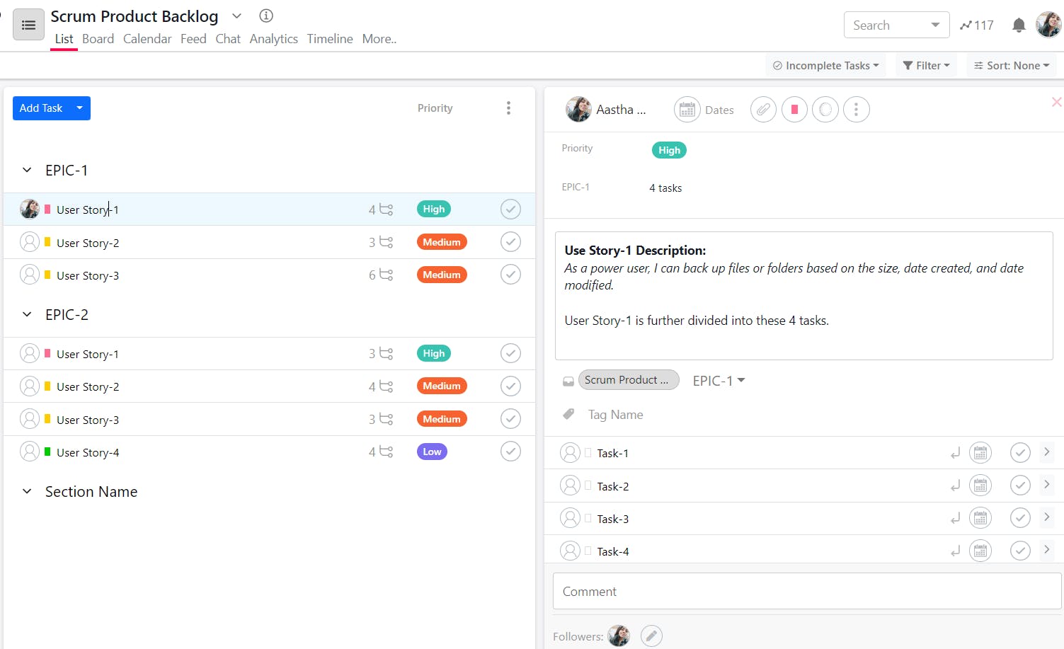Mark EPIC-2 User Story-1 complete

pyautogui.click(x=510, y=353)
